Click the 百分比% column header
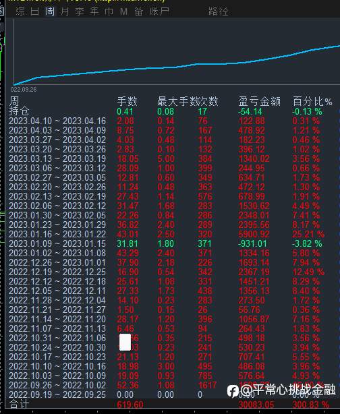The image size is (340, 414). click(x=312, y=101)
